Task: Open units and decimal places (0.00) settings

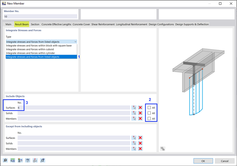Action: click(13, 160)
